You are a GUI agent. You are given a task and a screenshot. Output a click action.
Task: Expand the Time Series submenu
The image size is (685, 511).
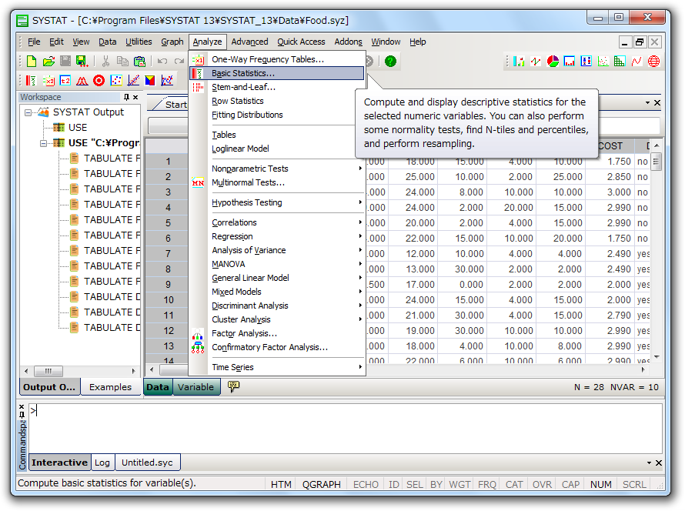click(360, 367)
